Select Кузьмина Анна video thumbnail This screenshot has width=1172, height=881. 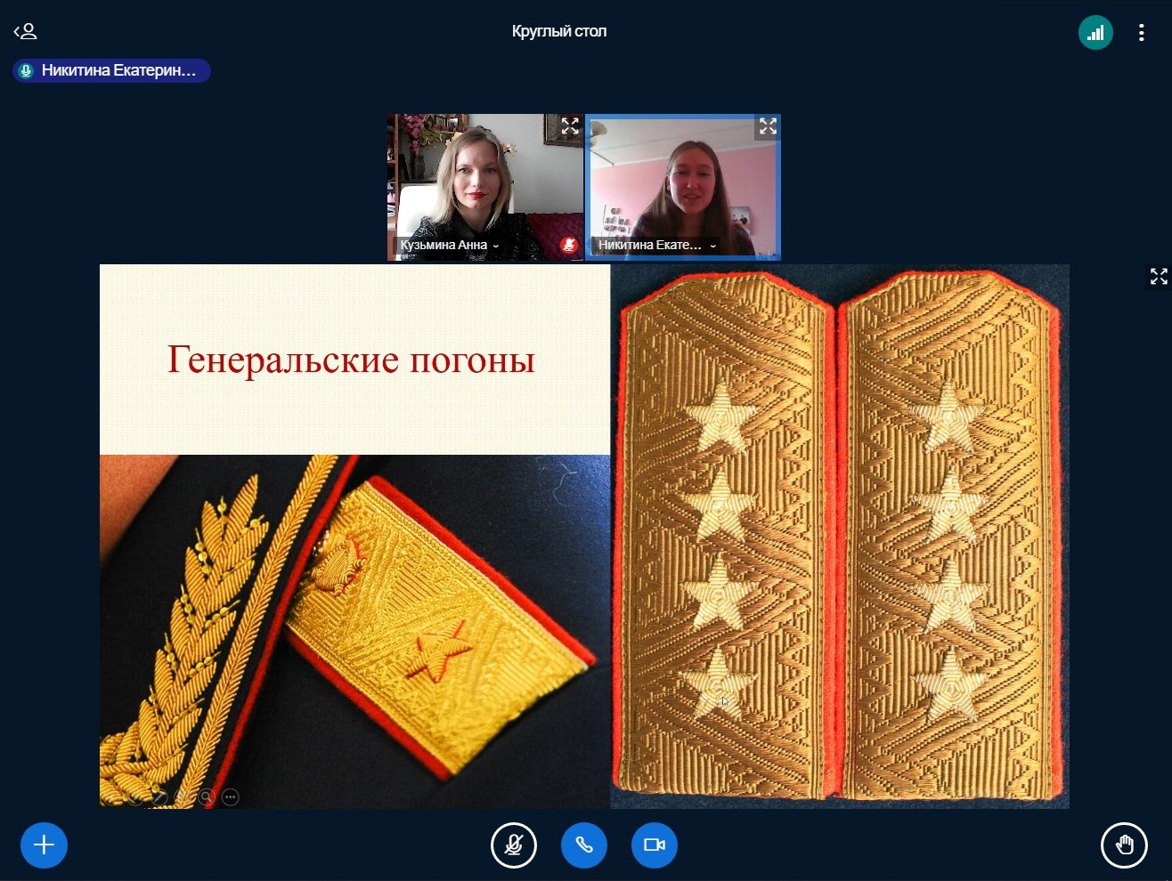point(485,187)
